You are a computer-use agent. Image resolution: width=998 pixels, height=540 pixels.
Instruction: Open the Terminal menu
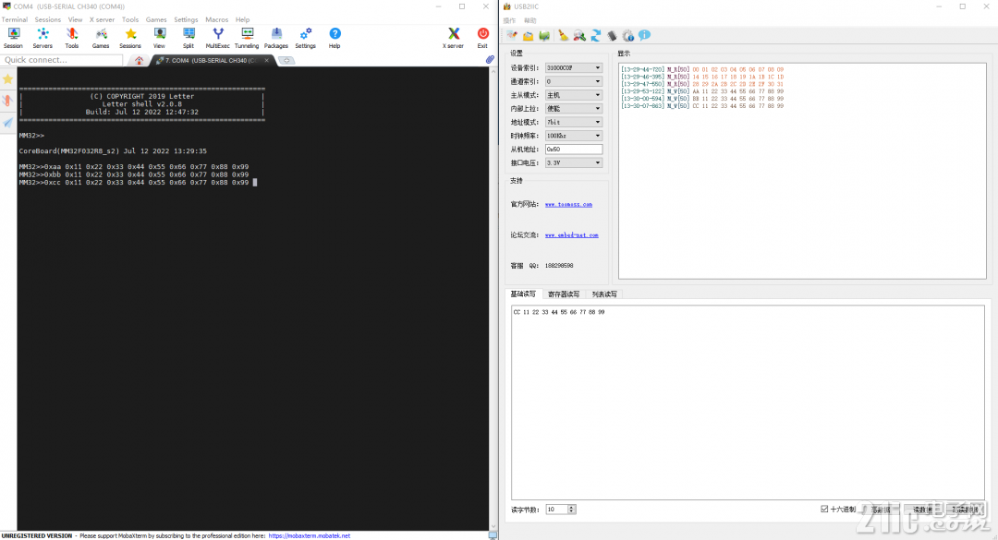pos(15,19)
